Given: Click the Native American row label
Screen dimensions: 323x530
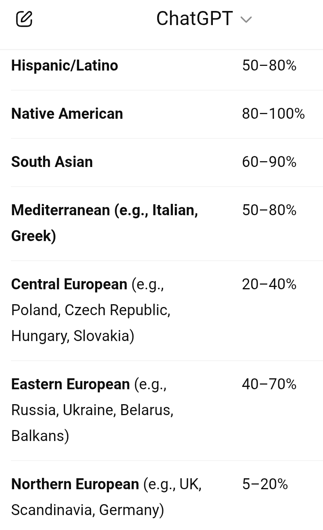Looking at the screenshot, I should point(67,114).
